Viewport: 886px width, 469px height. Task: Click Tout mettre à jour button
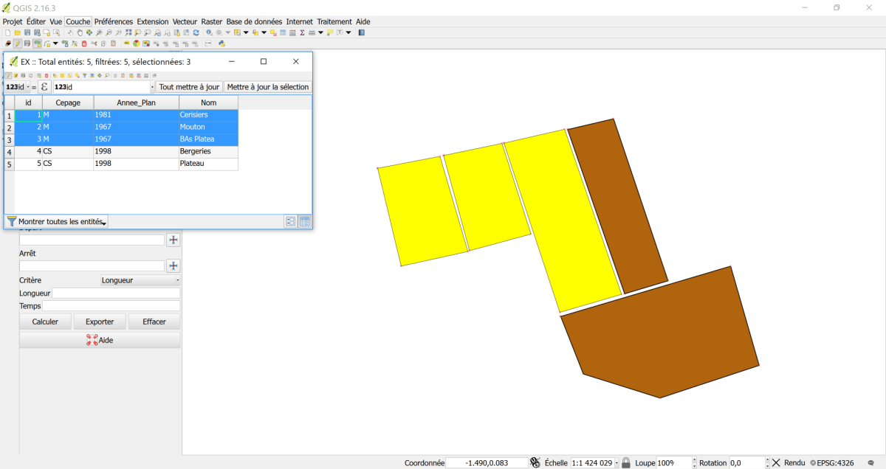[x=190, y=87]
